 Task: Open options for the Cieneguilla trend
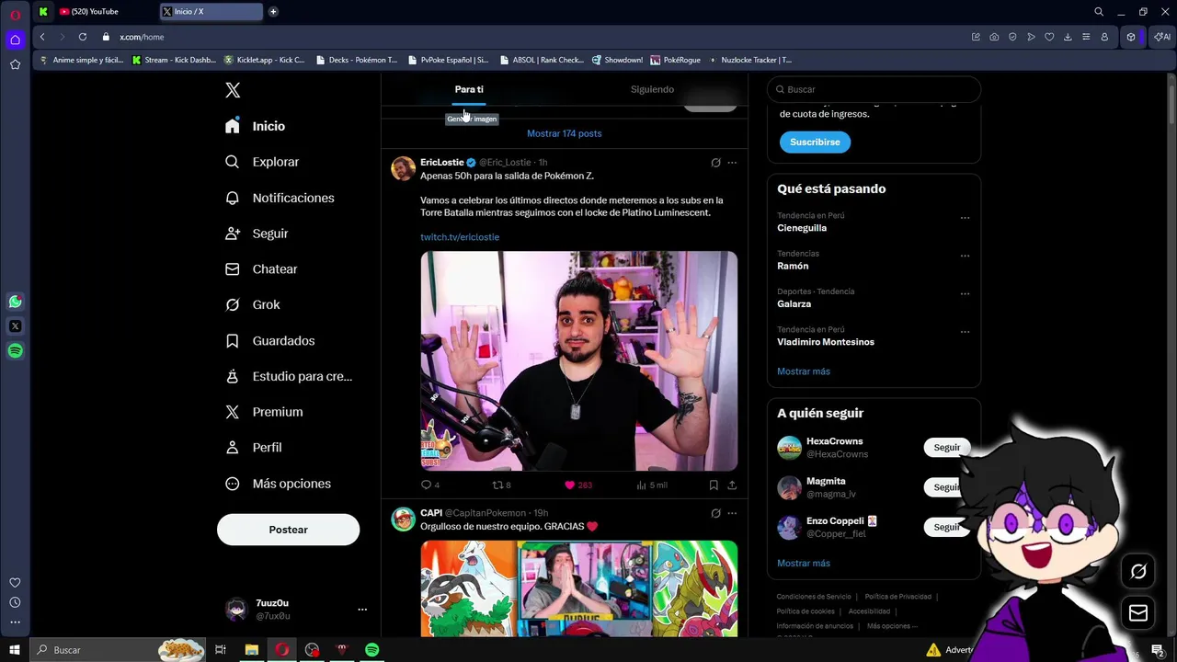[965, 218]
